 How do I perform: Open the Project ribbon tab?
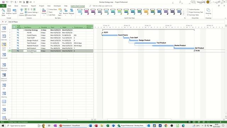pos(41,6)
